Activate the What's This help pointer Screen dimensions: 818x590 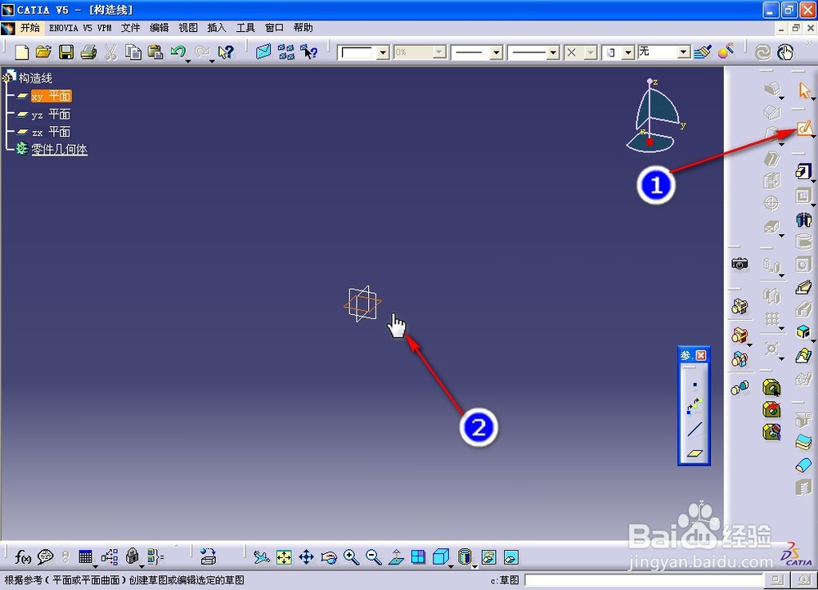pyautogui.click(x=226, y=52)
